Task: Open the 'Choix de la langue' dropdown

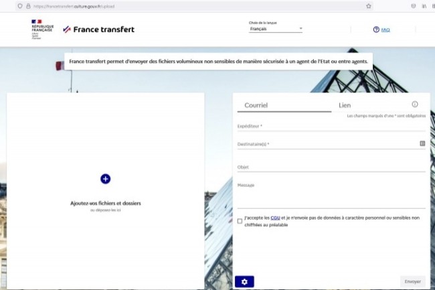Action: tap(276, 29)
